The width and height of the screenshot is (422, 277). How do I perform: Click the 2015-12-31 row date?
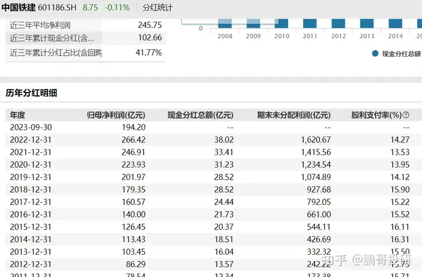30,227
